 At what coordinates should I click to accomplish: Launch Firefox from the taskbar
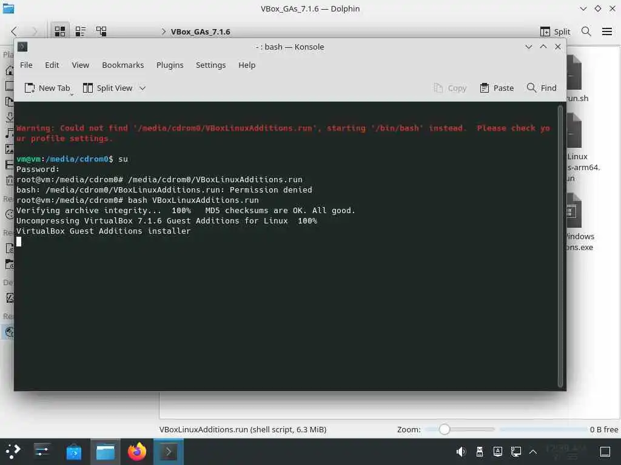[136, 451]
